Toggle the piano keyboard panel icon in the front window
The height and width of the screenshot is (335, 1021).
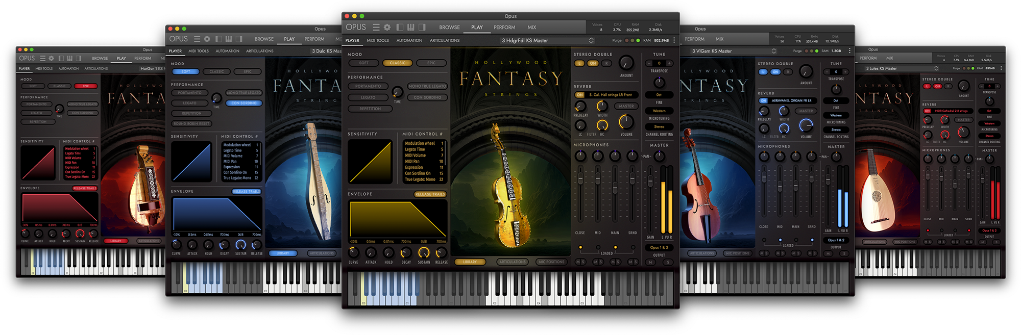pyautogui.click(x=410, y=27)
